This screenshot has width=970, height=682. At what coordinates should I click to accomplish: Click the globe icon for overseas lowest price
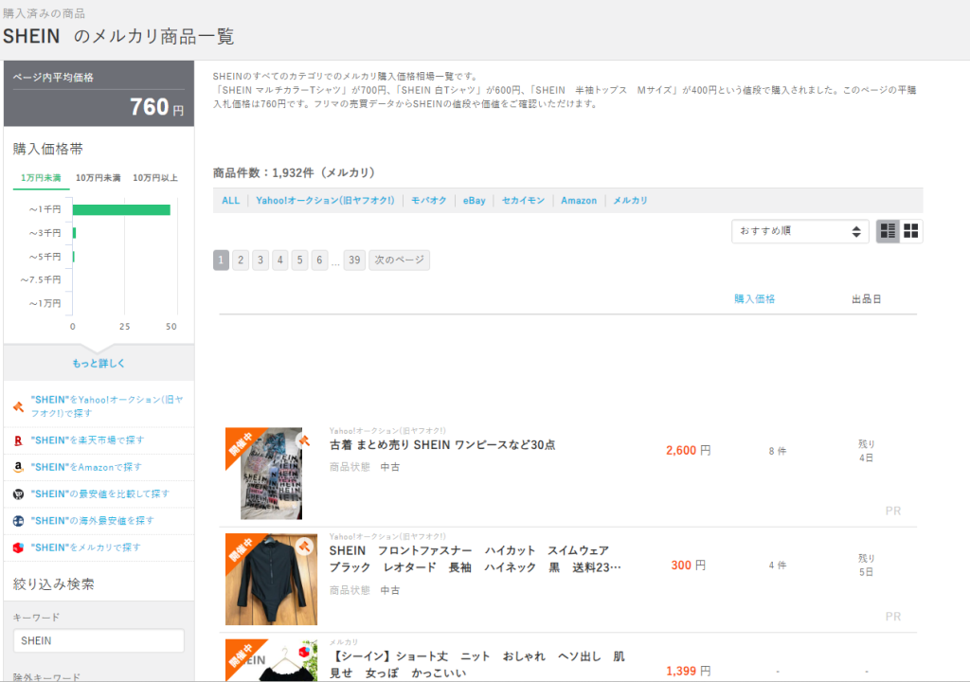(18, 520)
